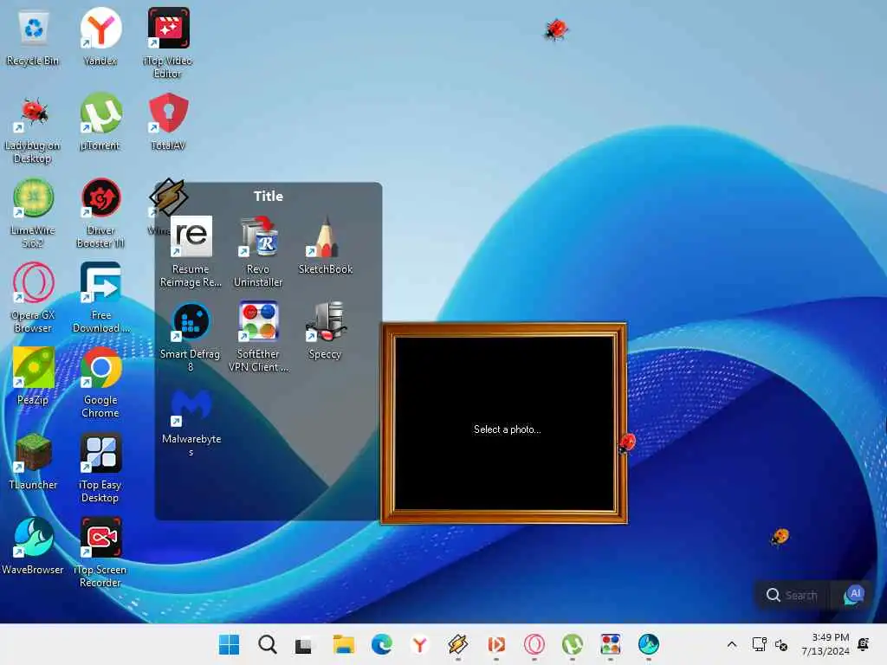Launch Microsoft Edge from the taskbar
The image size is (887, 665).
click(x=382, y=644)
